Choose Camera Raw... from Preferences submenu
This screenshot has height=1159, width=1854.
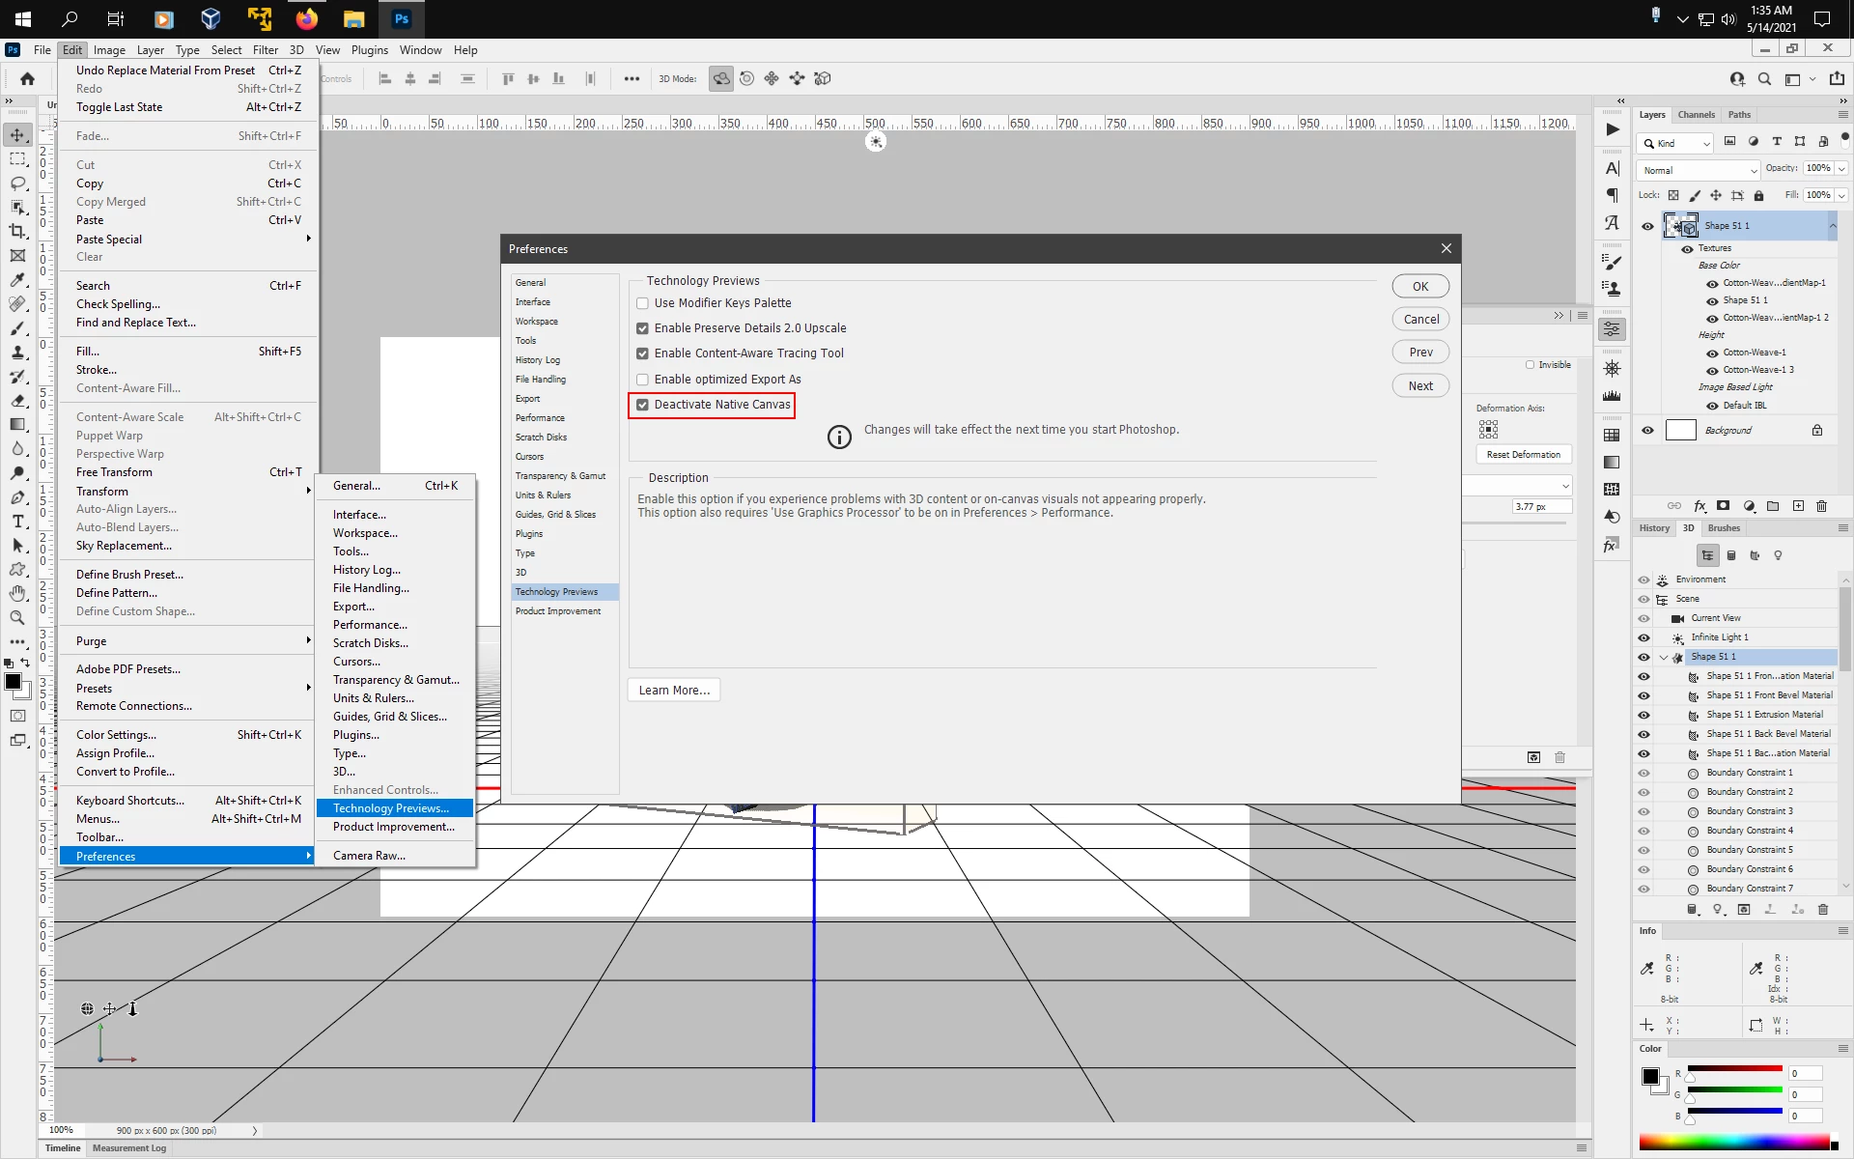coord(369,856)
